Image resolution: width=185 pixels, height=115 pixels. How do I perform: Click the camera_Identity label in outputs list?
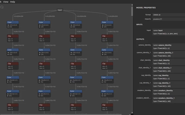click(144, 45)
